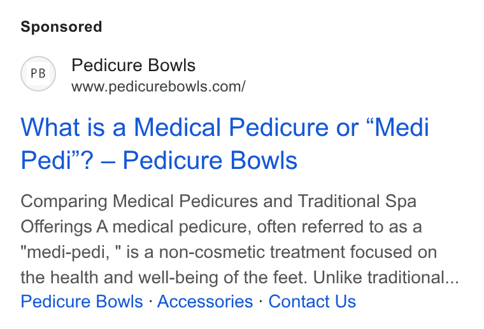
Task: Open the Accessories sitelink
Action: tap(205, 301)
